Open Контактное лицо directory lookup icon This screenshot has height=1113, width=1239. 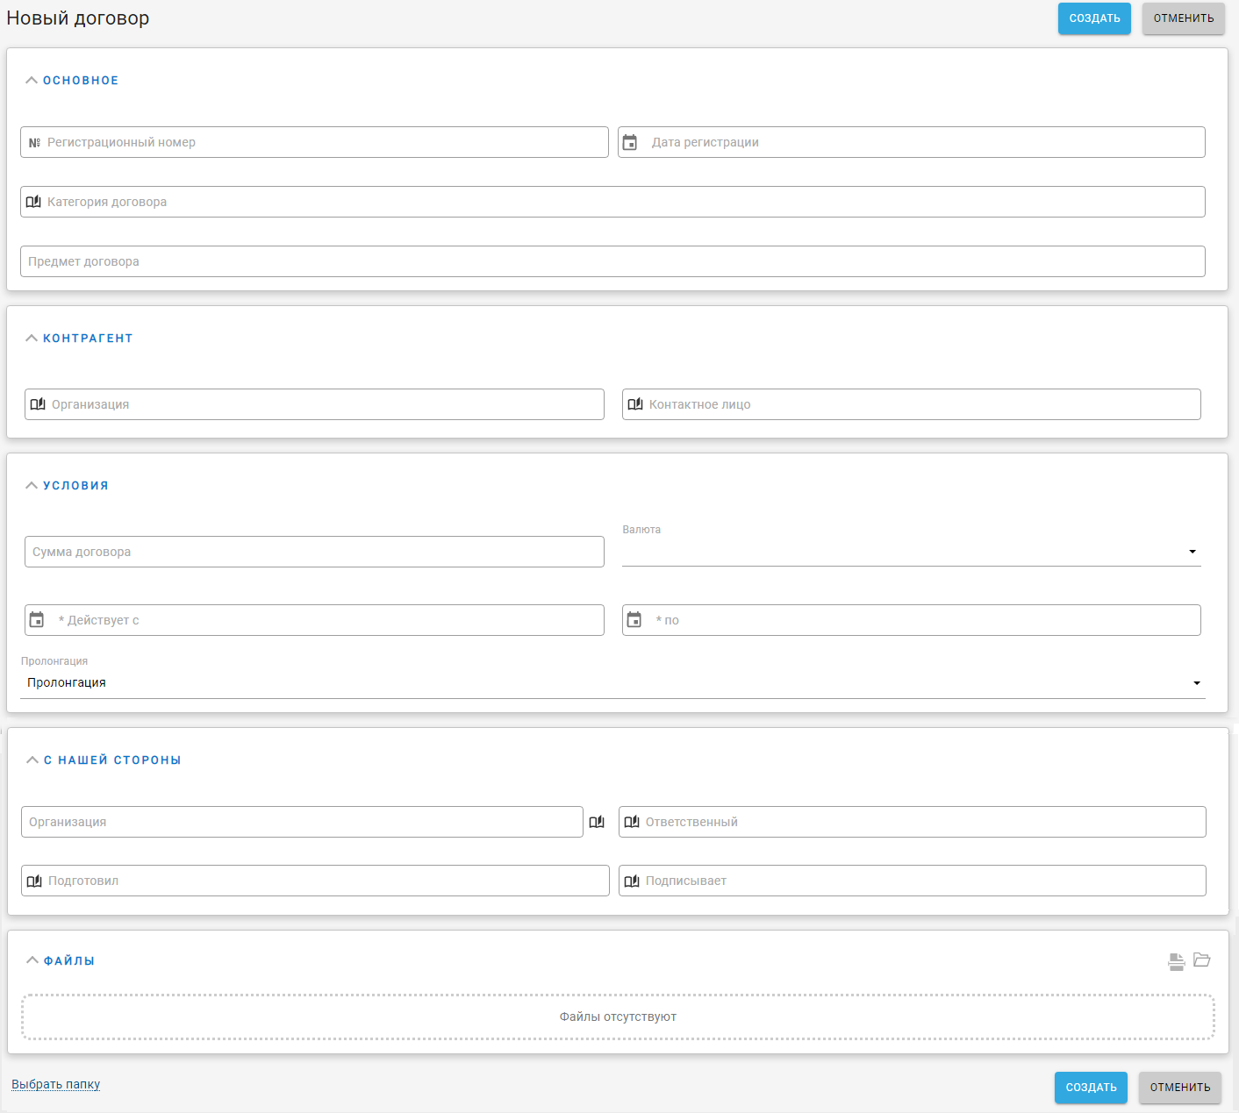point(635,404)
